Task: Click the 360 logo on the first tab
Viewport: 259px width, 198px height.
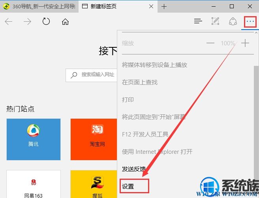Action: tap(6, 6)
